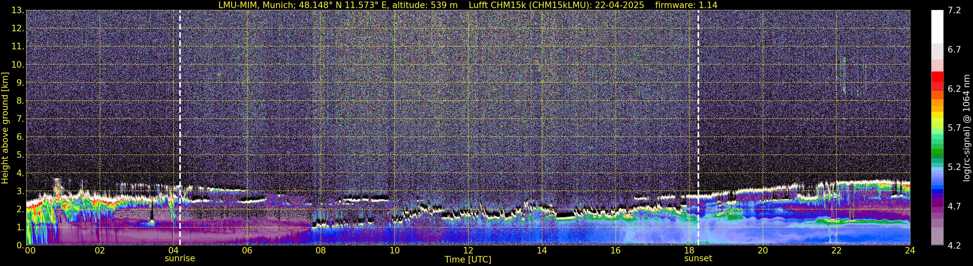973x266 pixels.
Task: Click the time axis tick '24'
Action: [x=910, y=251]
